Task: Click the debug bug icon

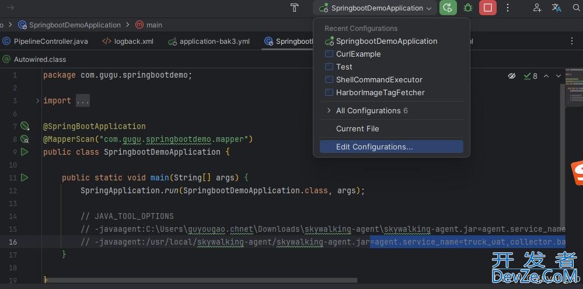Action: 467,8
